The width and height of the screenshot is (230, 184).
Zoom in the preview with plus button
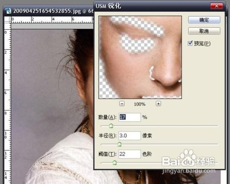coord(159,104)
